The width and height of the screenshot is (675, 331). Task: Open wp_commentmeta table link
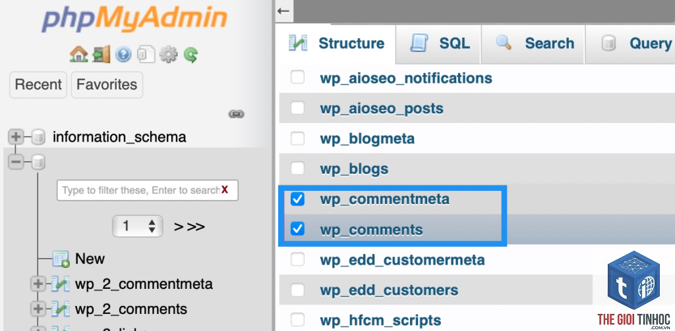tap(384, 199)
